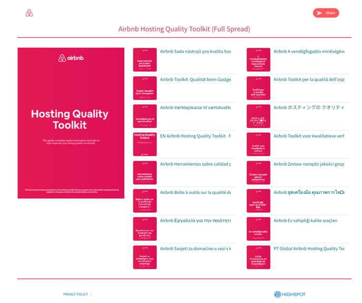Open the Hungarian vendégfogadás thumbnail
This screenshot has height=303, width=362.
tap(258, 60)
